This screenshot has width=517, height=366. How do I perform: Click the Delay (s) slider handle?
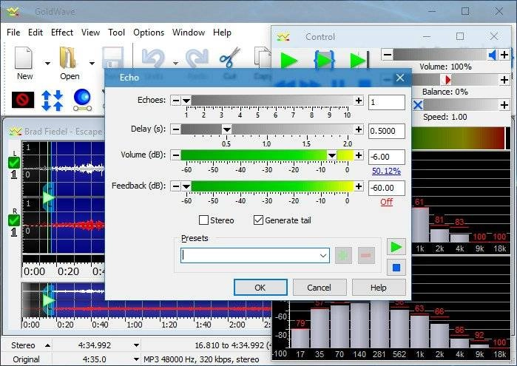click(x=226, y=129)
